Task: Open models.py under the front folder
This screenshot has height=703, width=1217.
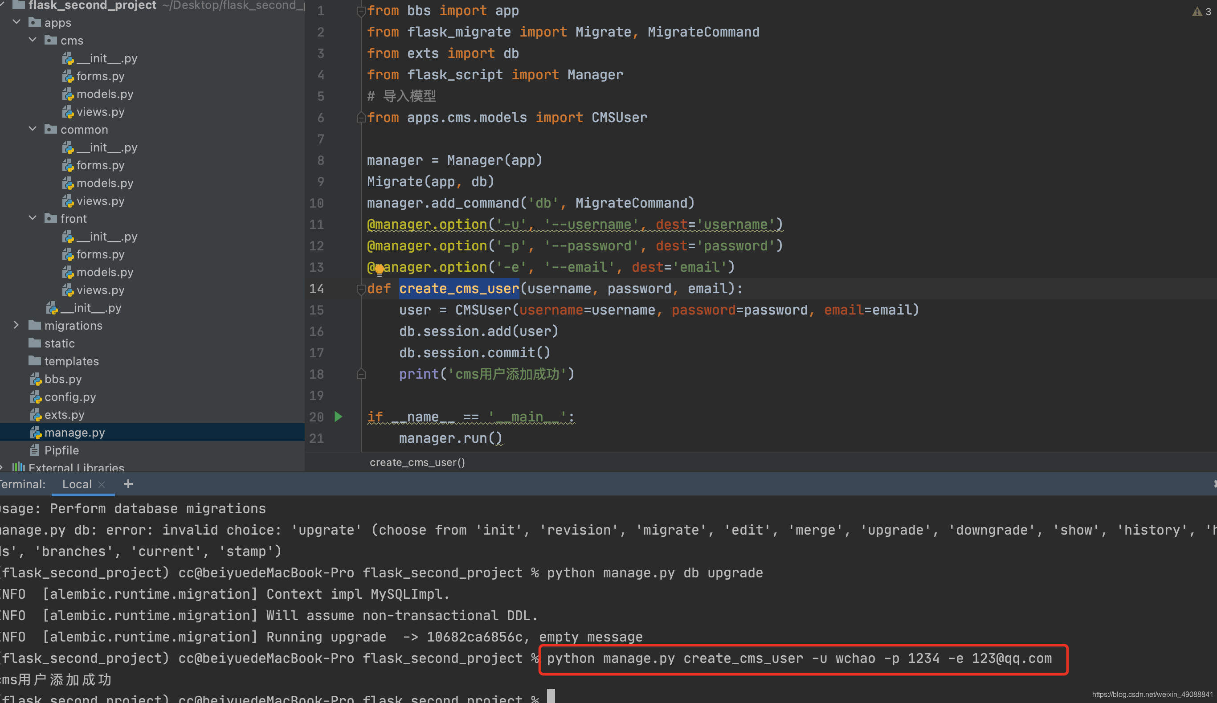Action: tap(98, 272)
